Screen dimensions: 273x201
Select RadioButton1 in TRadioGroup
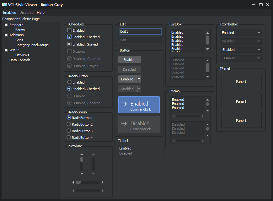tap(69, 118)
